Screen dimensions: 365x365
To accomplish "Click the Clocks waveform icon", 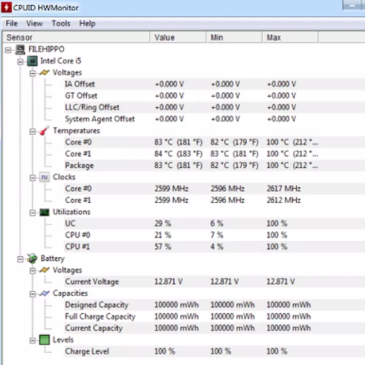I will (45, 177).
